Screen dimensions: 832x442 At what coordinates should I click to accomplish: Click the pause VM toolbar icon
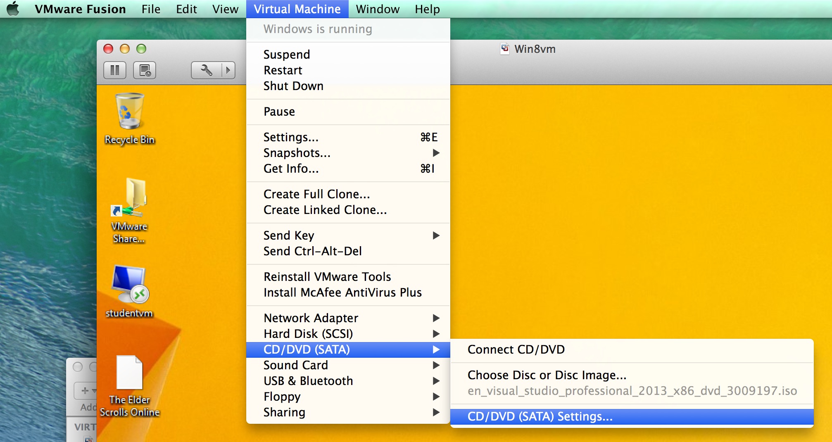[114, 70]
